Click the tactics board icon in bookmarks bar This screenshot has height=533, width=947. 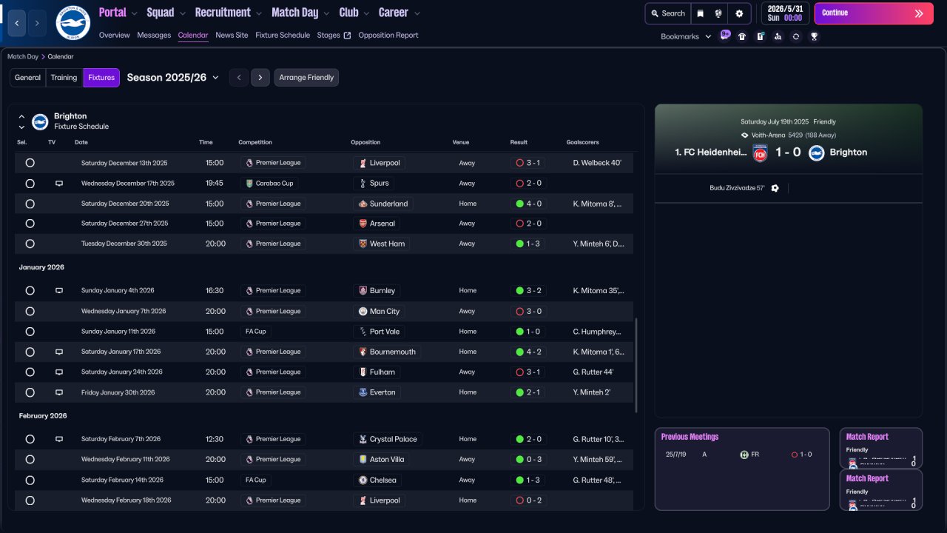pos(760,36)
